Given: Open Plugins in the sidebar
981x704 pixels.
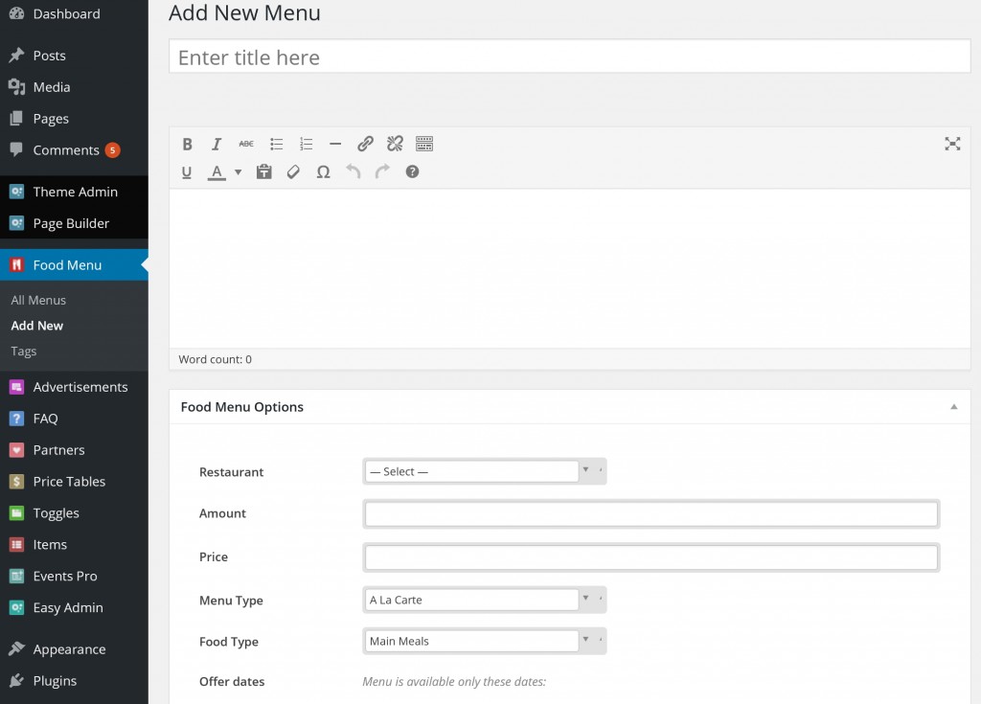Looking at the screenshot, I should click(x=74, y=681).
